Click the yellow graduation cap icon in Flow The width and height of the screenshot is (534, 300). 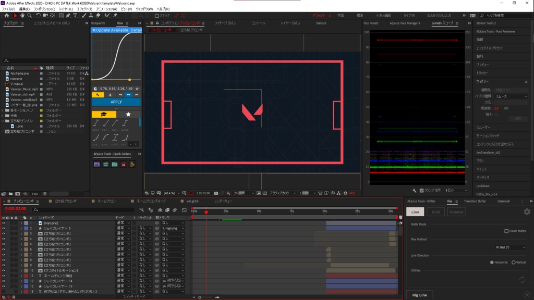tap(104, 114)
